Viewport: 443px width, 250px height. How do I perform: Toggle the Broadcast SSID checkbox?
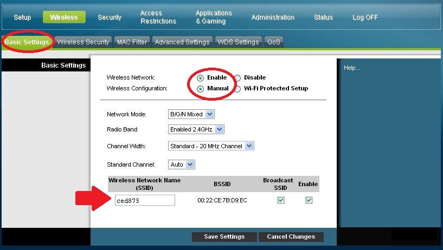[281, 200]
